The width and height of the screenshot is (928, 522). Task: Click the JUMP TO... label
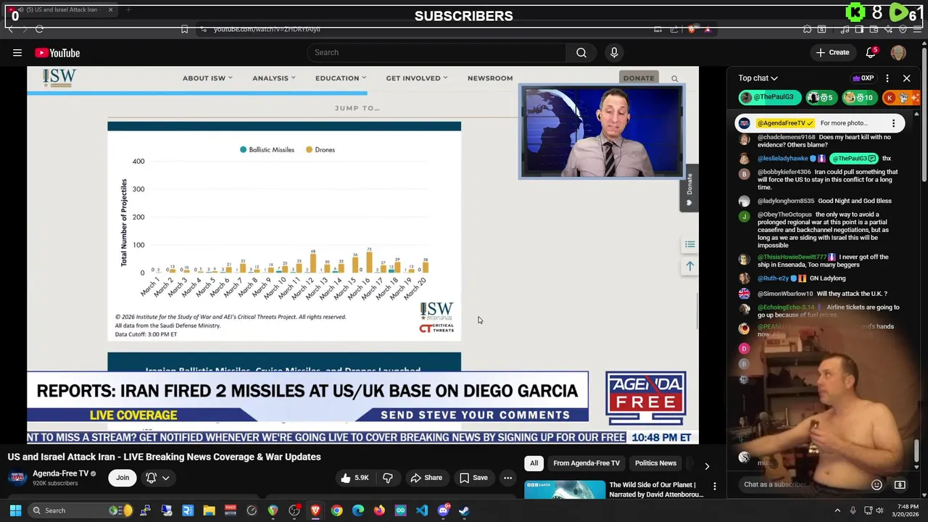point(357,108)
